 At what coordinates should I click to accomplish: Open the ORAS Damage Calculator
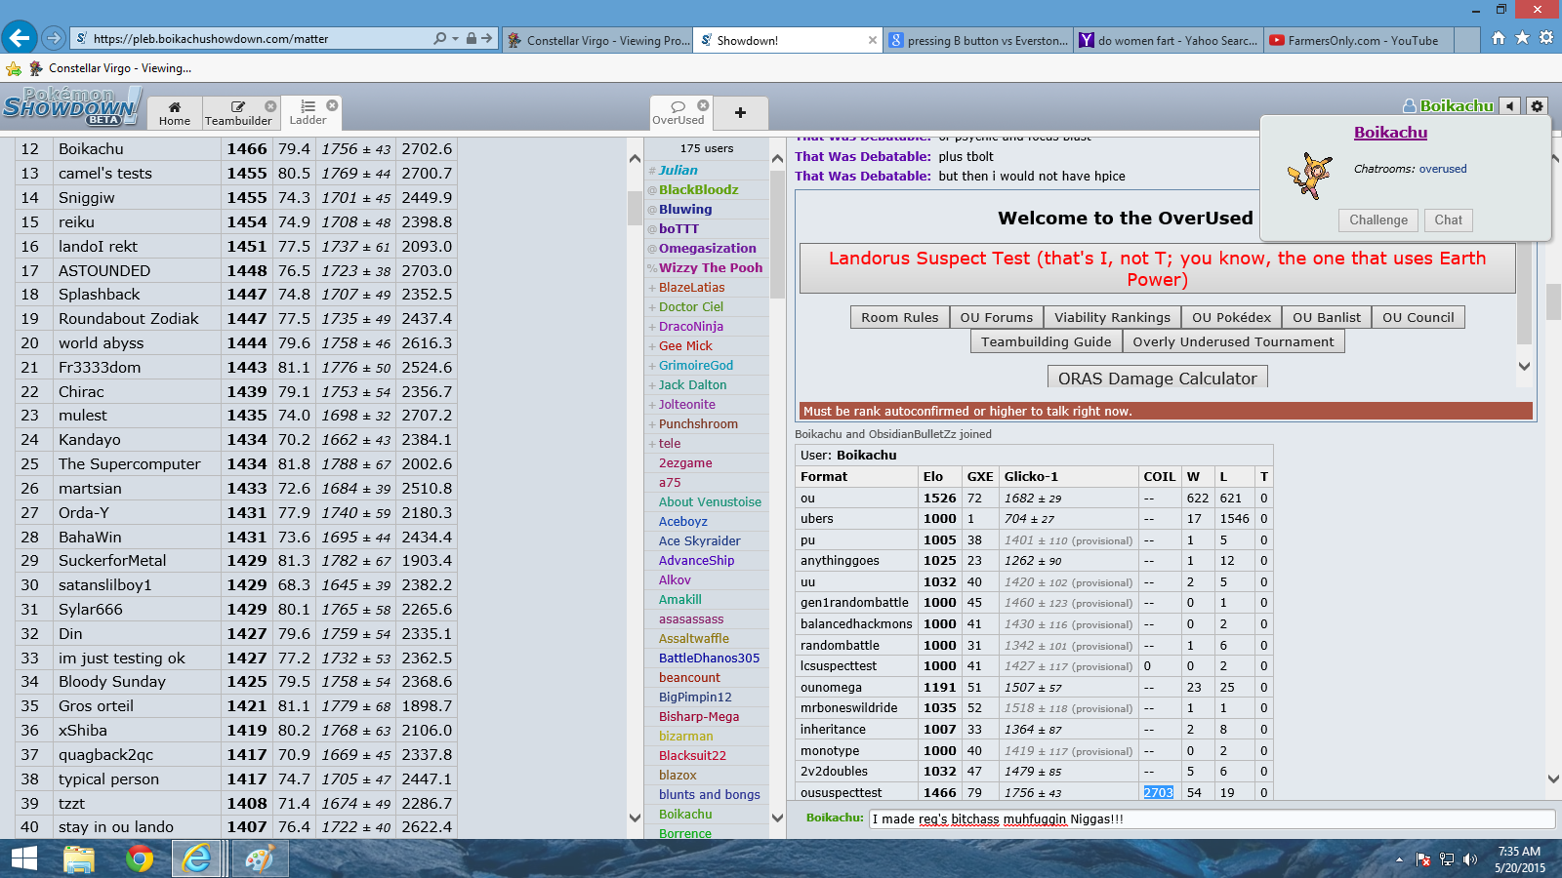pos(1157,379)
